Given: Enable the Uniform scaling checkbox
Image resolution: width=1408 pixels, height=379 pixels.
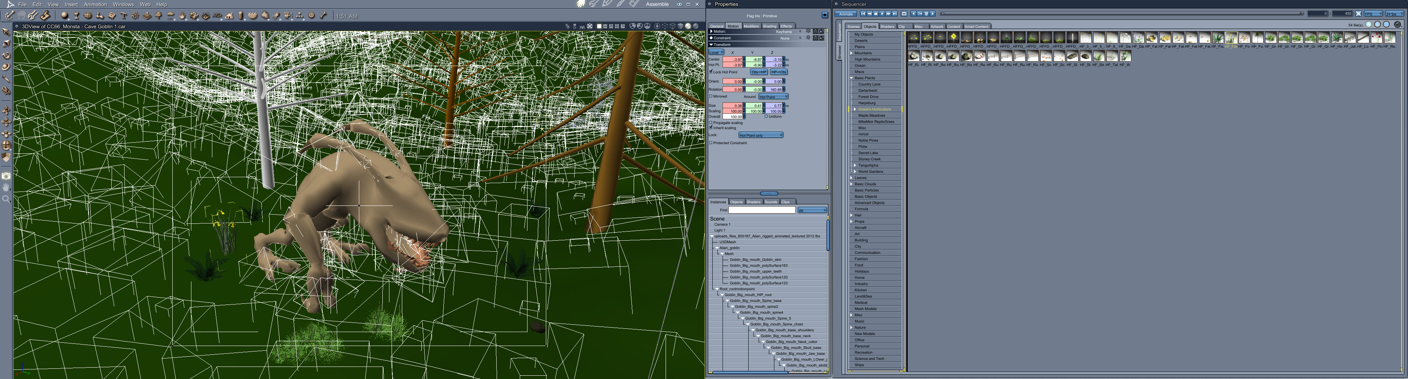Looking at the screenshot, I should (766, 116).
